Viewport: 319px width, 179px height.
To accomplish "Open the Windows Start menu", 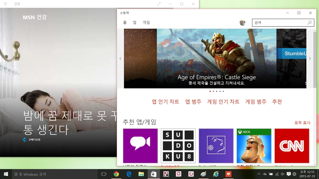I will 6,174.
